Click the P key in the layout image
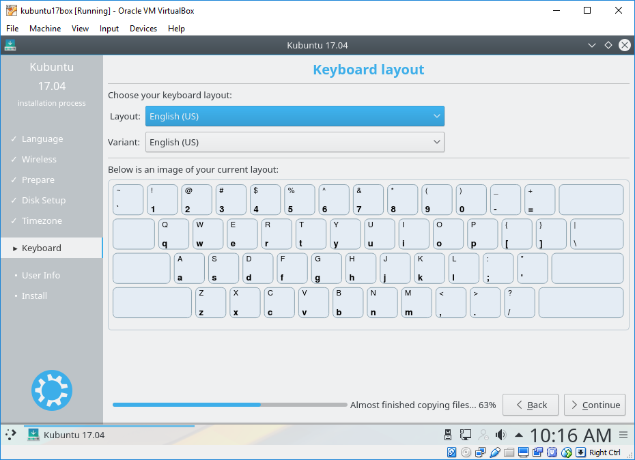635x460 pixels. pos(482,234)
